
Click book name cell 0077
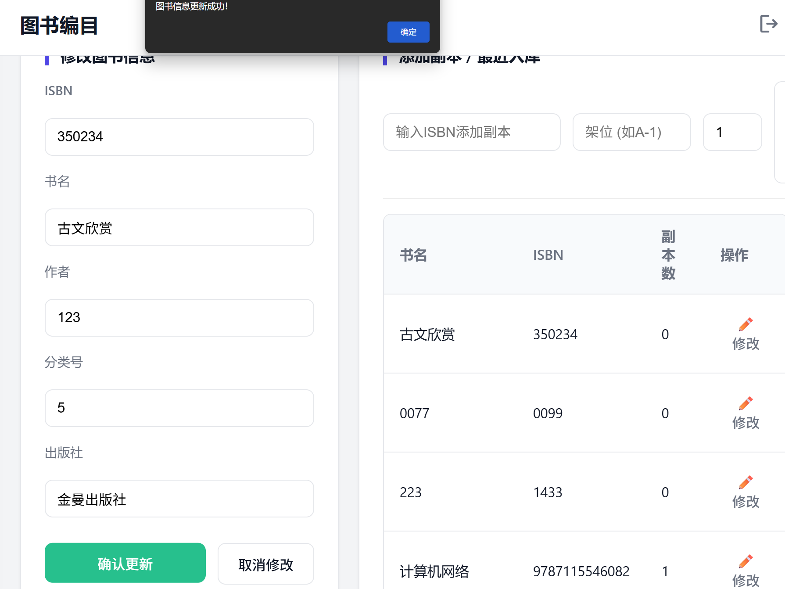point(414,413)
